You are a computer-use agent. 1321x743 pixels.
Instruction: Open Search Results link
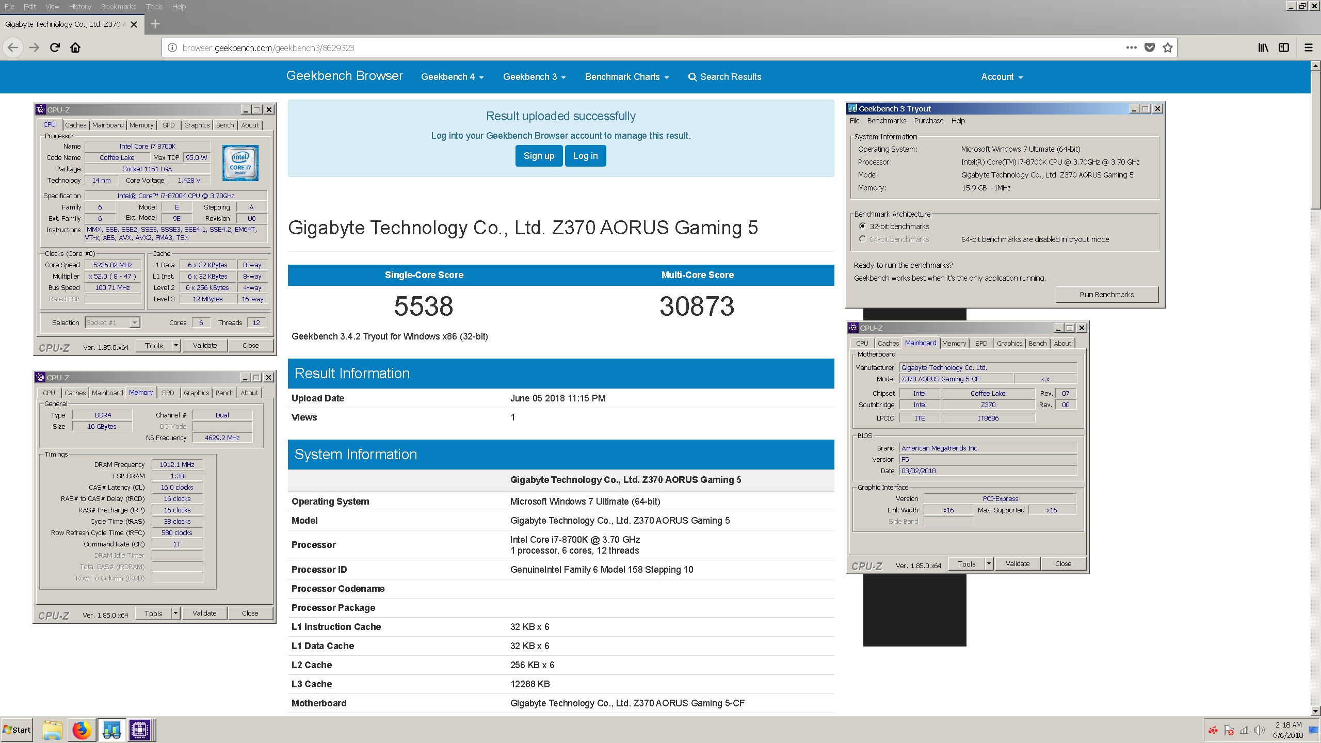point(724,77)
